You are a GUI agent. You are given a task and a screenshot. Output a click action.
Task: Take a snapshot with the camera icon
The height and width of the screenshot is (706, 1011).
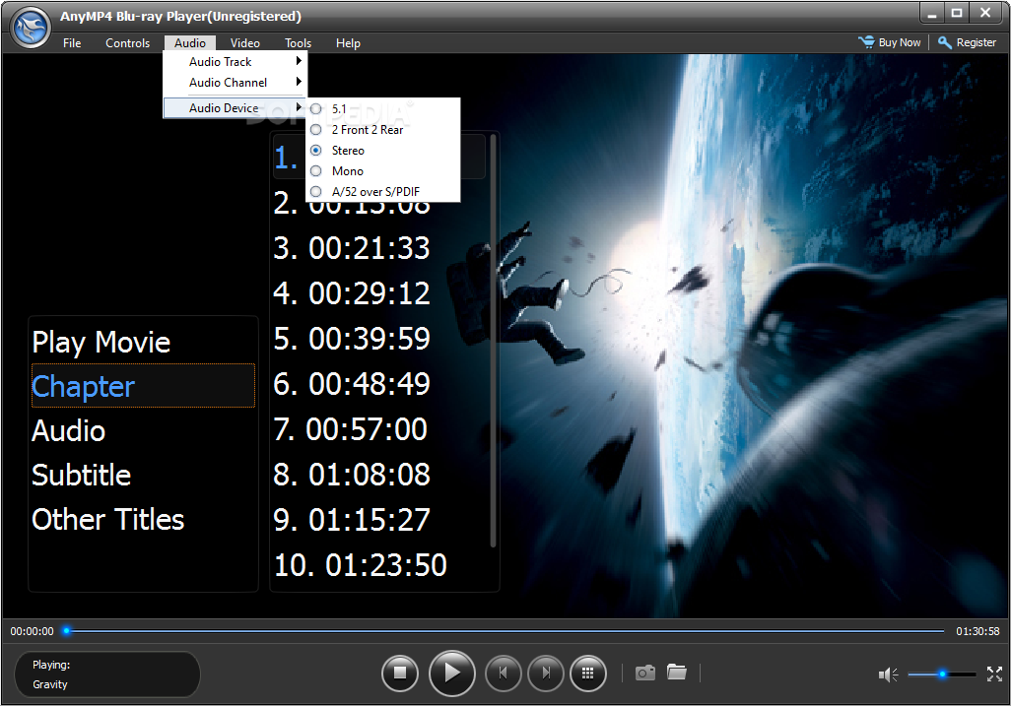(x=644, y=674)
